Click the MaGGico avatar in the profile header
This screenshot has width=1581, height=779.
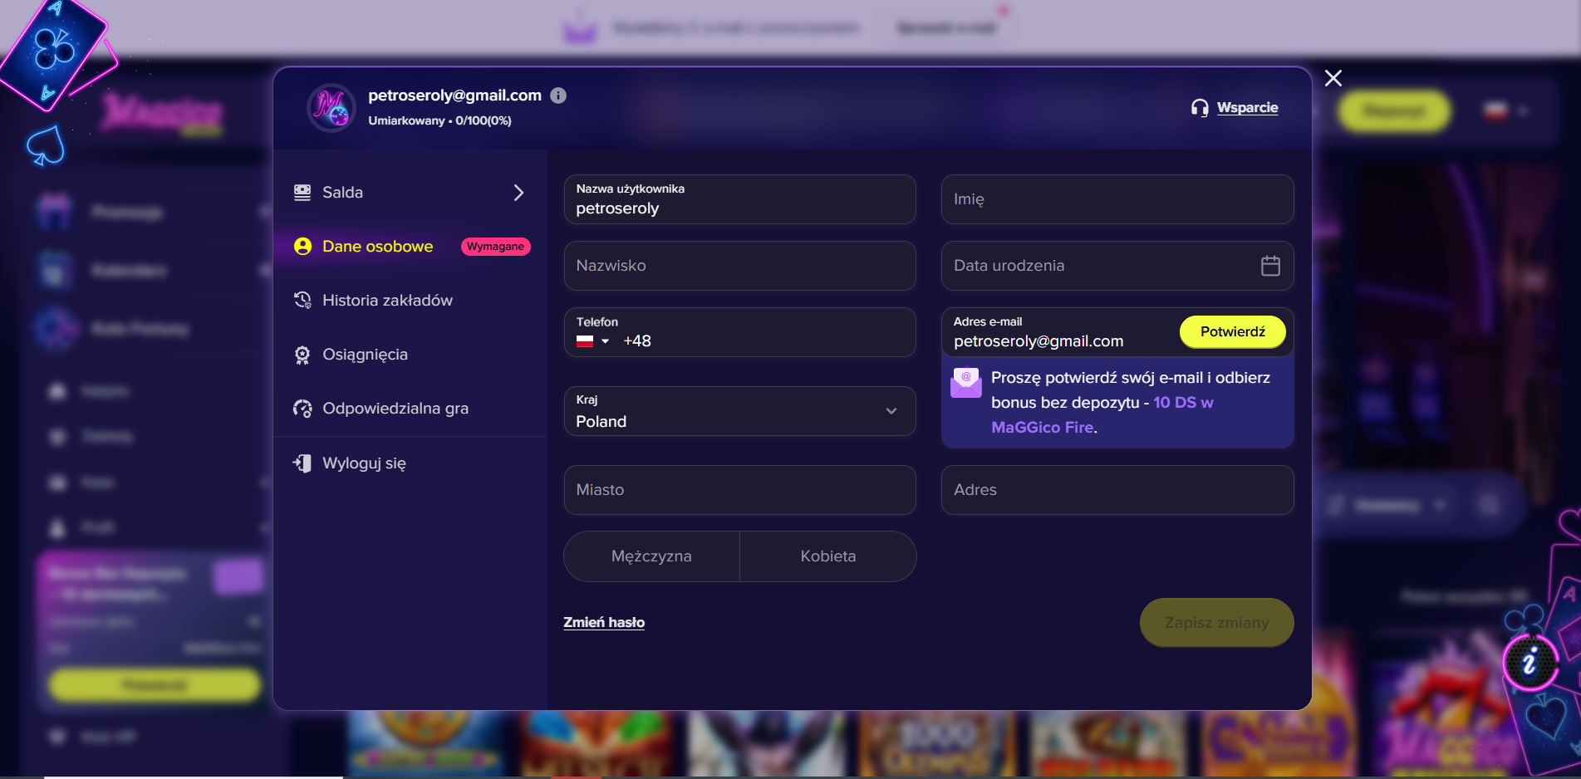(331, 108)
